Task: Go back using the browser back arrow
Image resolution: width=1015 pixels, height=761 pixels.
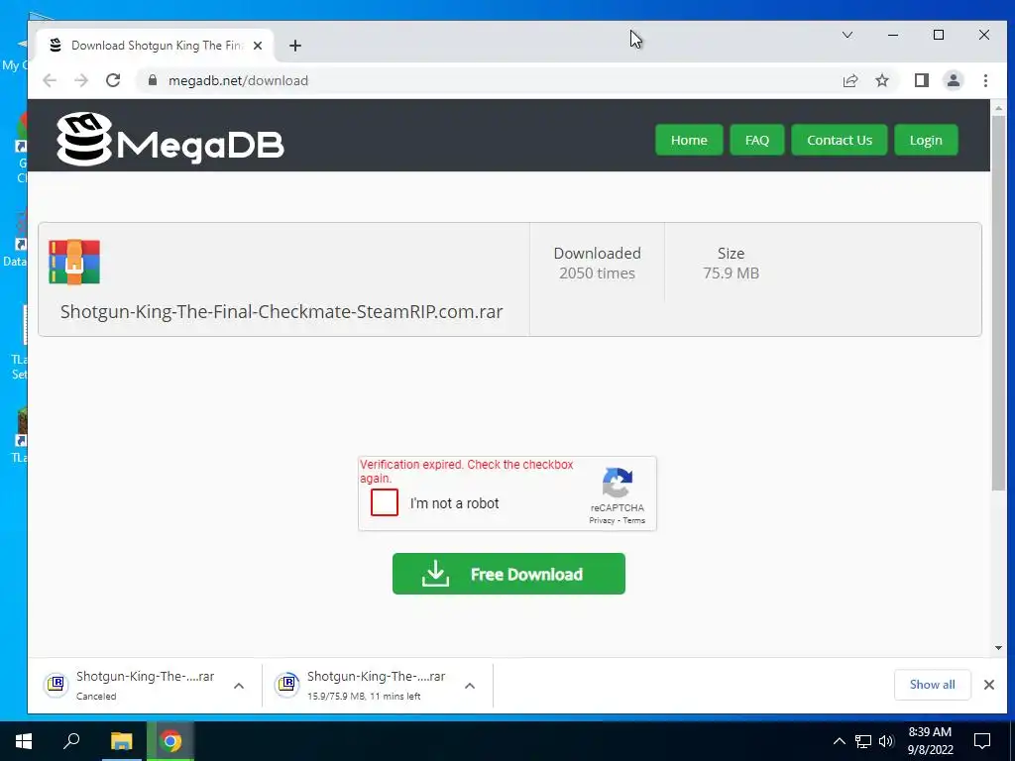Action: (x=50, y=80)
